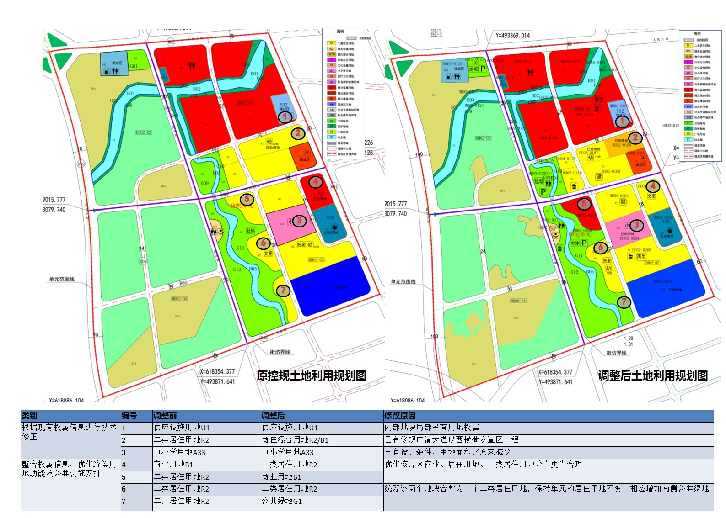Click marker 7 on the original plan map (原控规)
The width and height of the screenshot is (726, 518).
pyautogui.click(x=284, y=291)
